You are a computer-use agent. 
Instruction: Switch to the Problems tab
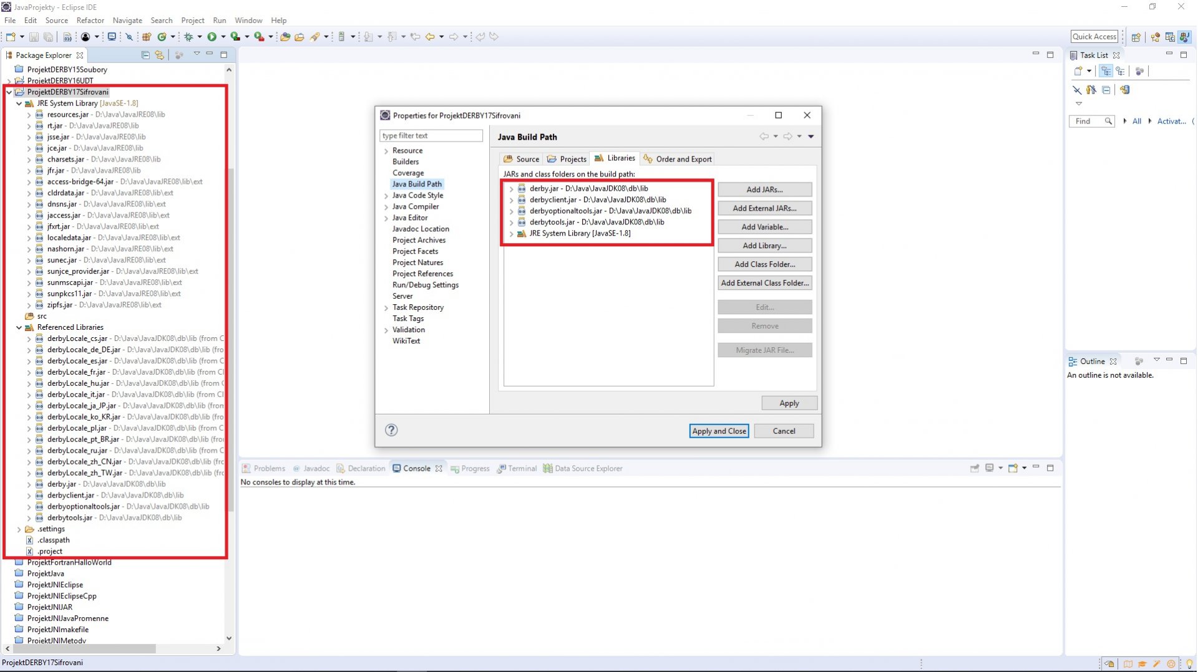pyautogui.click(x=263, y=469)
